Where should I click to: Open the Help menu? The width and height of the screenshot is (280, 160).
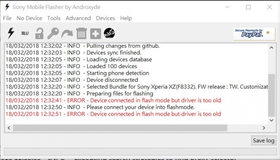coord(126,18)
